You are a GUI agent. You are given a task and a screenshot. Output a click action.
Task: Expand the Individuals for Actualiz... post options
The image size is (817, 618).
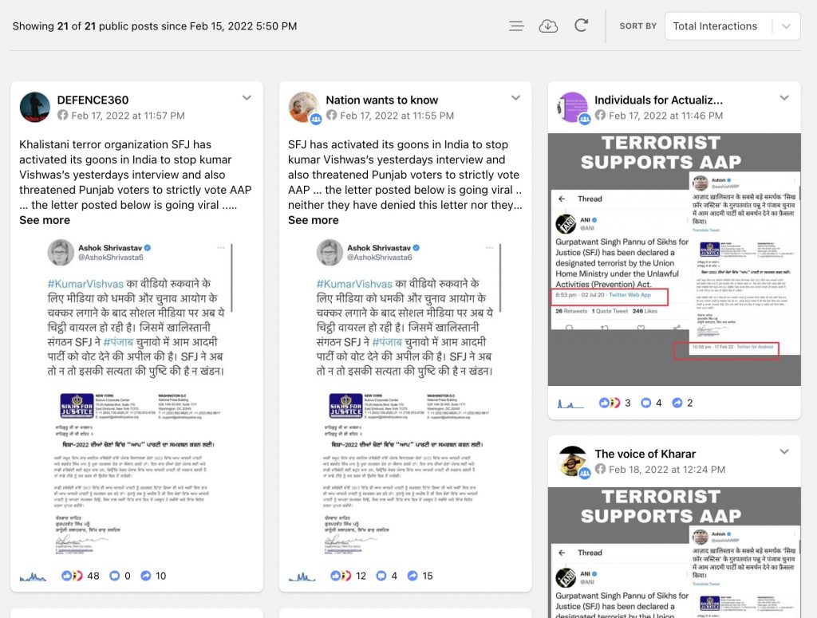(x=784, y=98)
